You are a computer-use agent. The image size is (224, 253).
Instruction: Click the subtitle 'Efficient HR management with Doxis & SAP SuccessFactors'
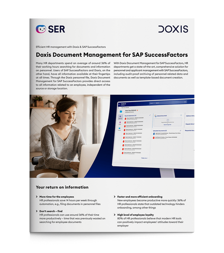[71, 47]
